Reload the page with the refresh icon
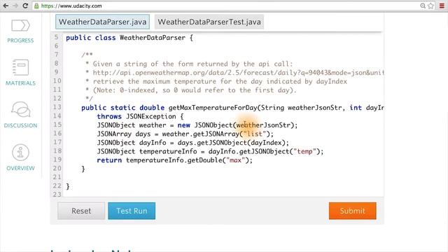 [25, 6]
